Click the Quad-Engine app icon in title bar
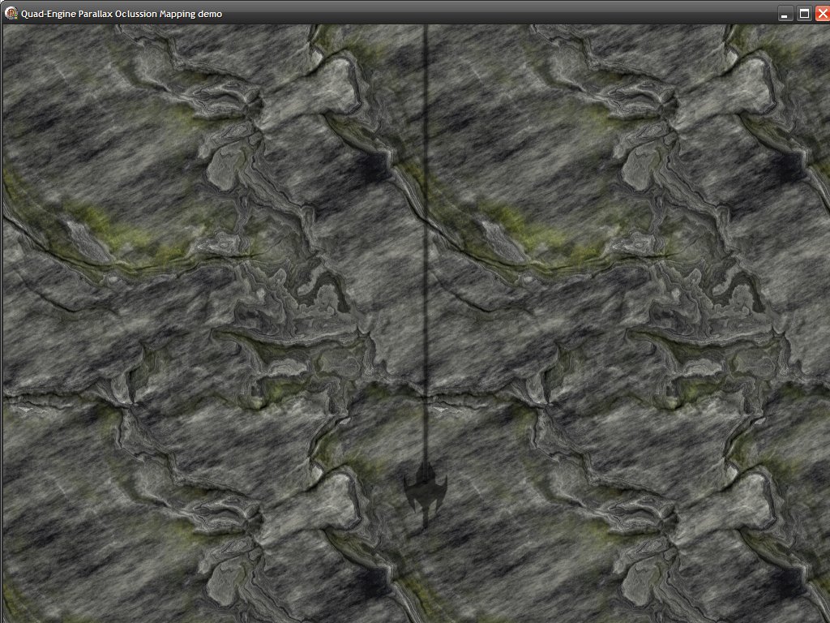Screen dimensions: 830x623 [x=11, y=13]
